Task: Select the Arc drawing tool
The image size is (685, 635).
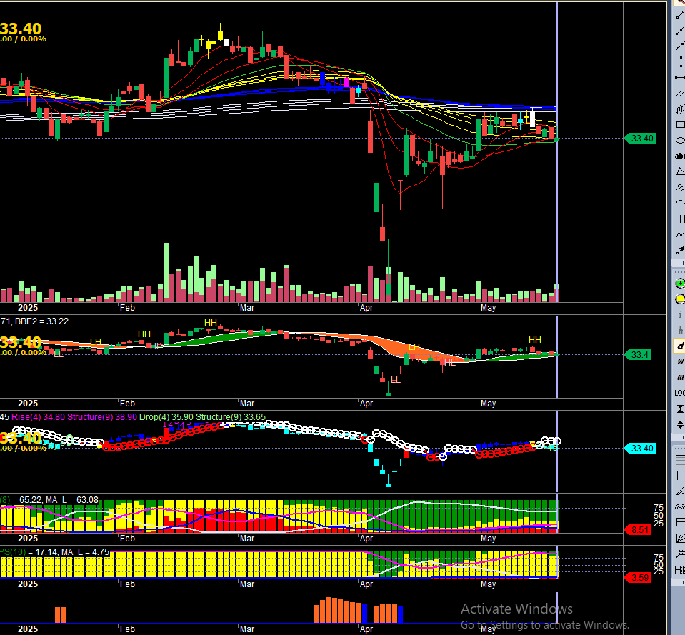Action: pyautogui.click(x=680, y=203)
